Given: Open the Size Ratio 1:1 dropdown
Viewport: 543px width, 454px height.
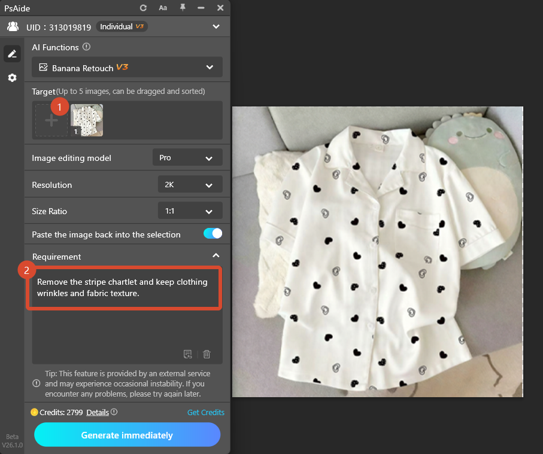Looking at the screenshot, I should point(190,211).
